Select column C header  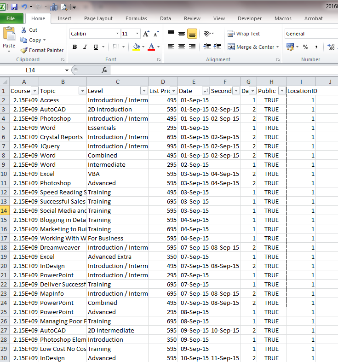pos(118,82)
